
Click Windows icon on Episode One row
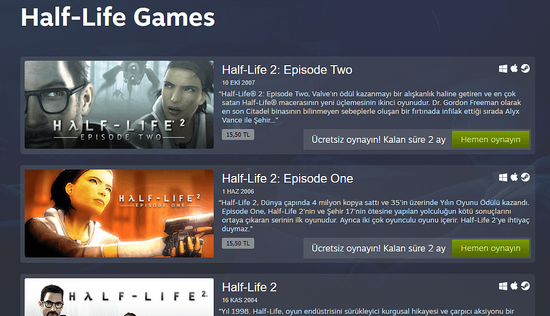pos(503,177)
